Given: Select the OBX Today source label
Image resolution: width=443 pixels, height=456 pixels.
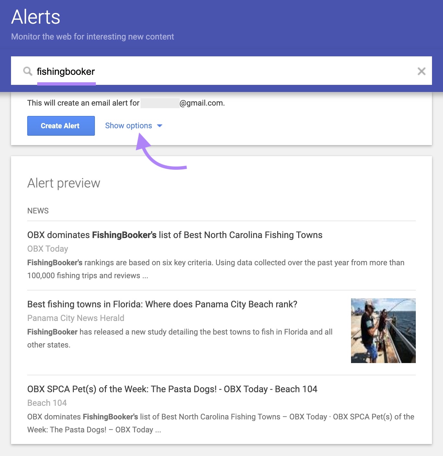Looking at the screenshot, I should click(47, 249).
